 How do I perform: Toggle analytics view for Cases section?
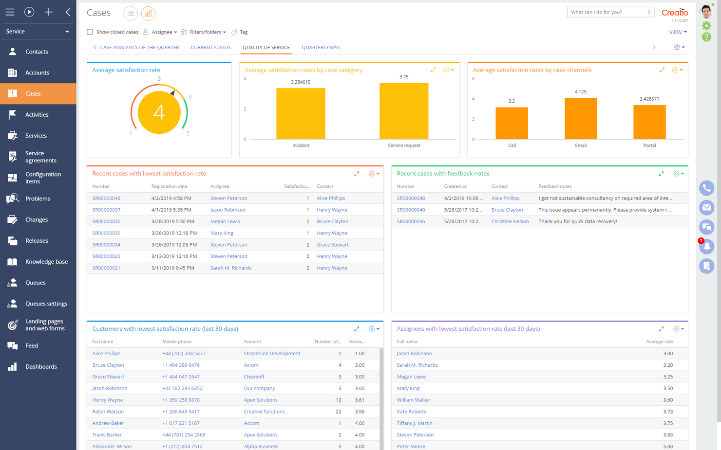pyautogui.click(x=148, y=13)
